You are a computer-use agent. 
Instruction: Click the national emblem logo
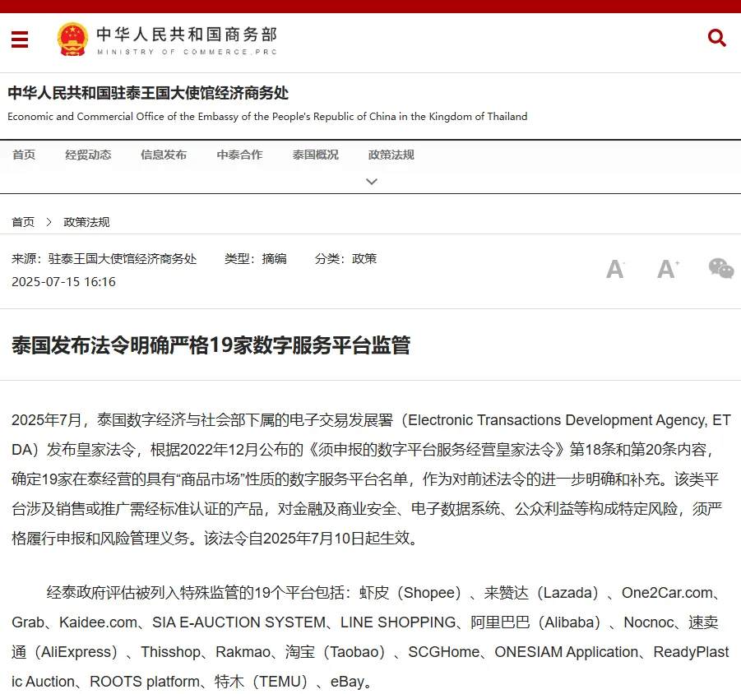tap(72, 39)
